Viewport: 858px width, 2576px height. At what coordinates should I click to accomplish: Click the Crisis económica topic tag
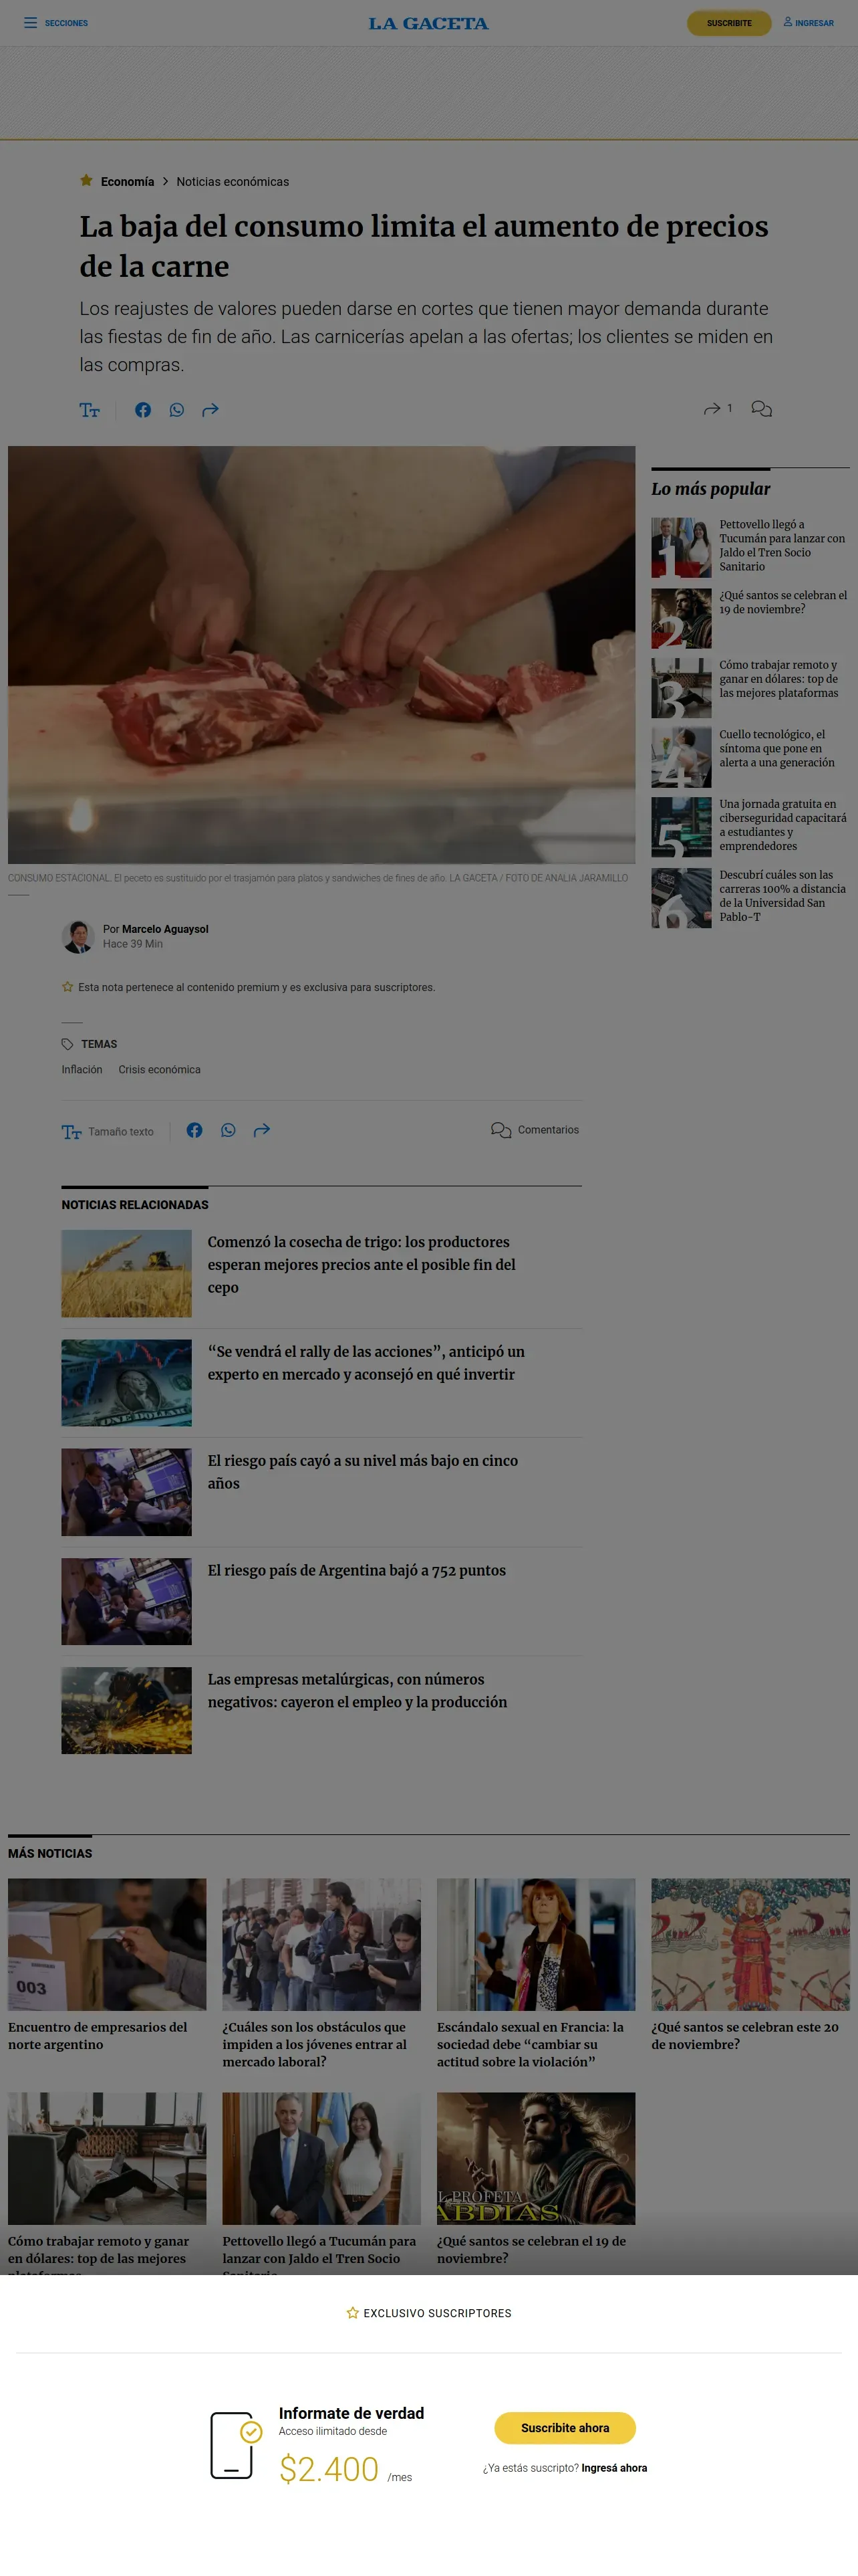(160, 1070)
